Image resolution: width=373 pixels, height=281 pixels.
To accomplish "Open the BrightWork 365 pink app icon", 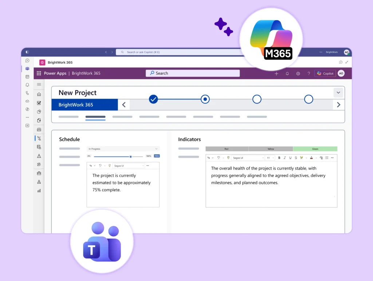I will click(42, 62).
